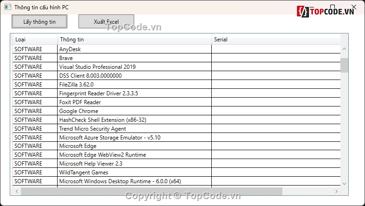Viewport: 365px width, 206px height.
Task: Sort by the Thông tin column header
Action: point(135,40)
